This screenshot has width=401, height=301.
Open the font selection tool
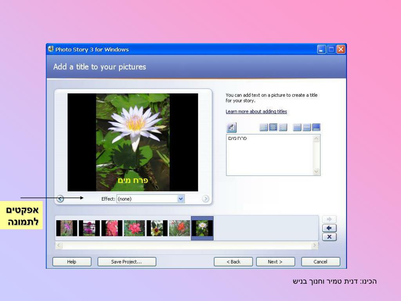tap(231, 127)
